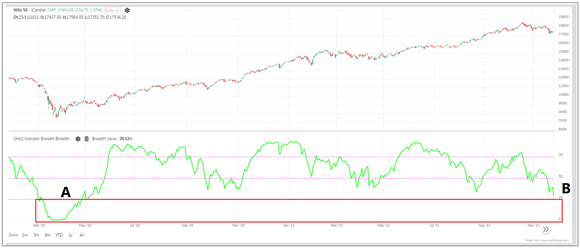This screenshot has height=251, width=580.
Task: Set zoom range to YTD
Action: coord(59,235)
